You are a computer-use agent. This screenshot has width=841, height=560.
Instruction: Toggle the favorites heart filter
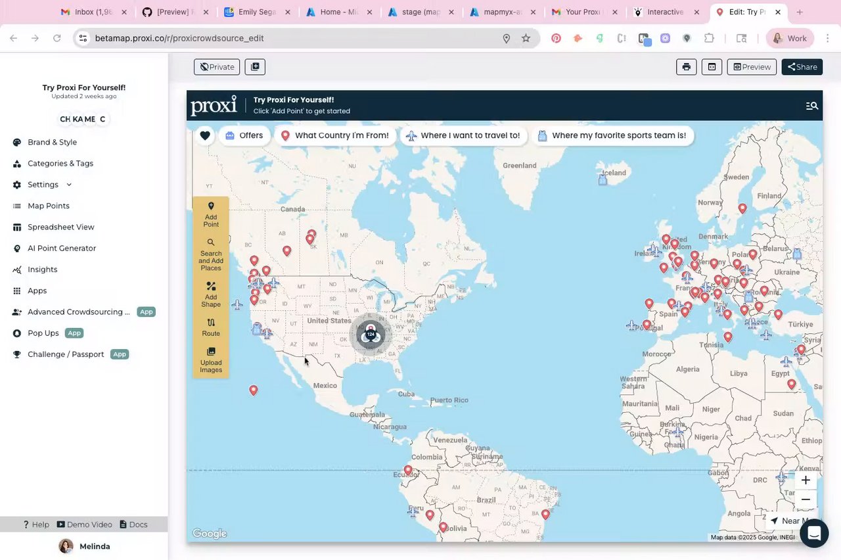205,135
